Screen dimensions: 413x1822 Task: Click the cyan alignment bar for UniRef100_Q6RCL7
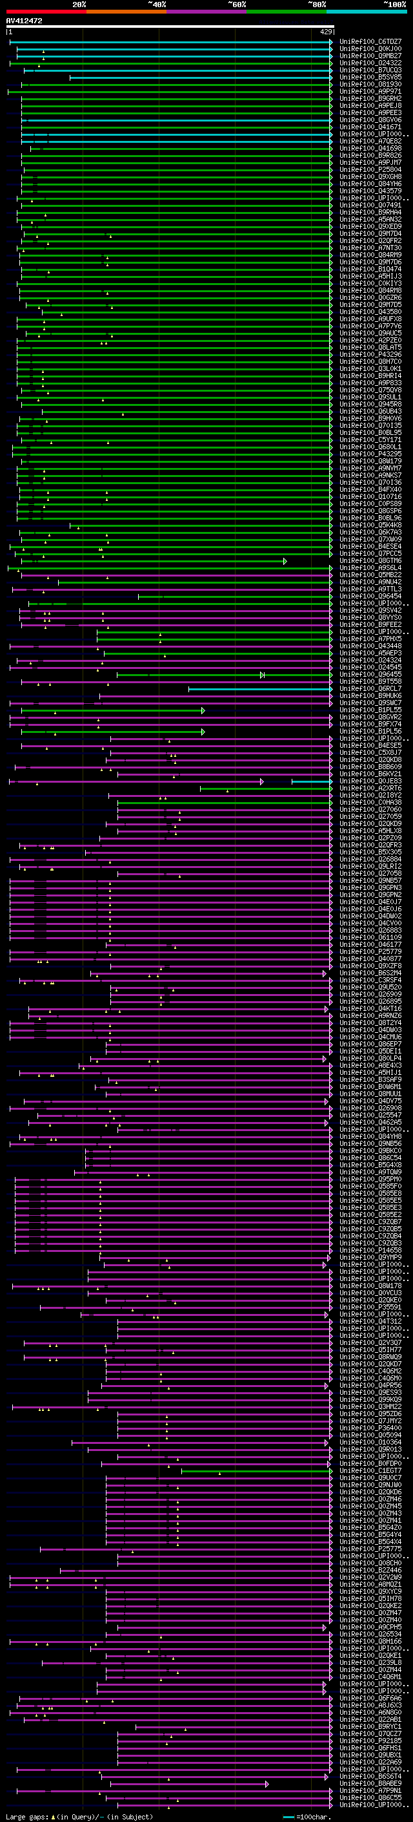click(261, 689)
